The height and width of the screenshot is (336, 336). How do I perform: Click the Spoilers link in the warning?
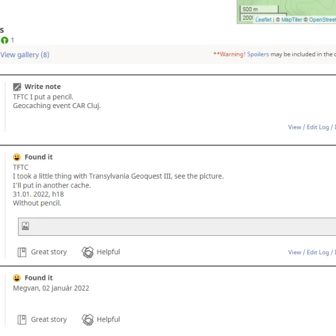258,54
